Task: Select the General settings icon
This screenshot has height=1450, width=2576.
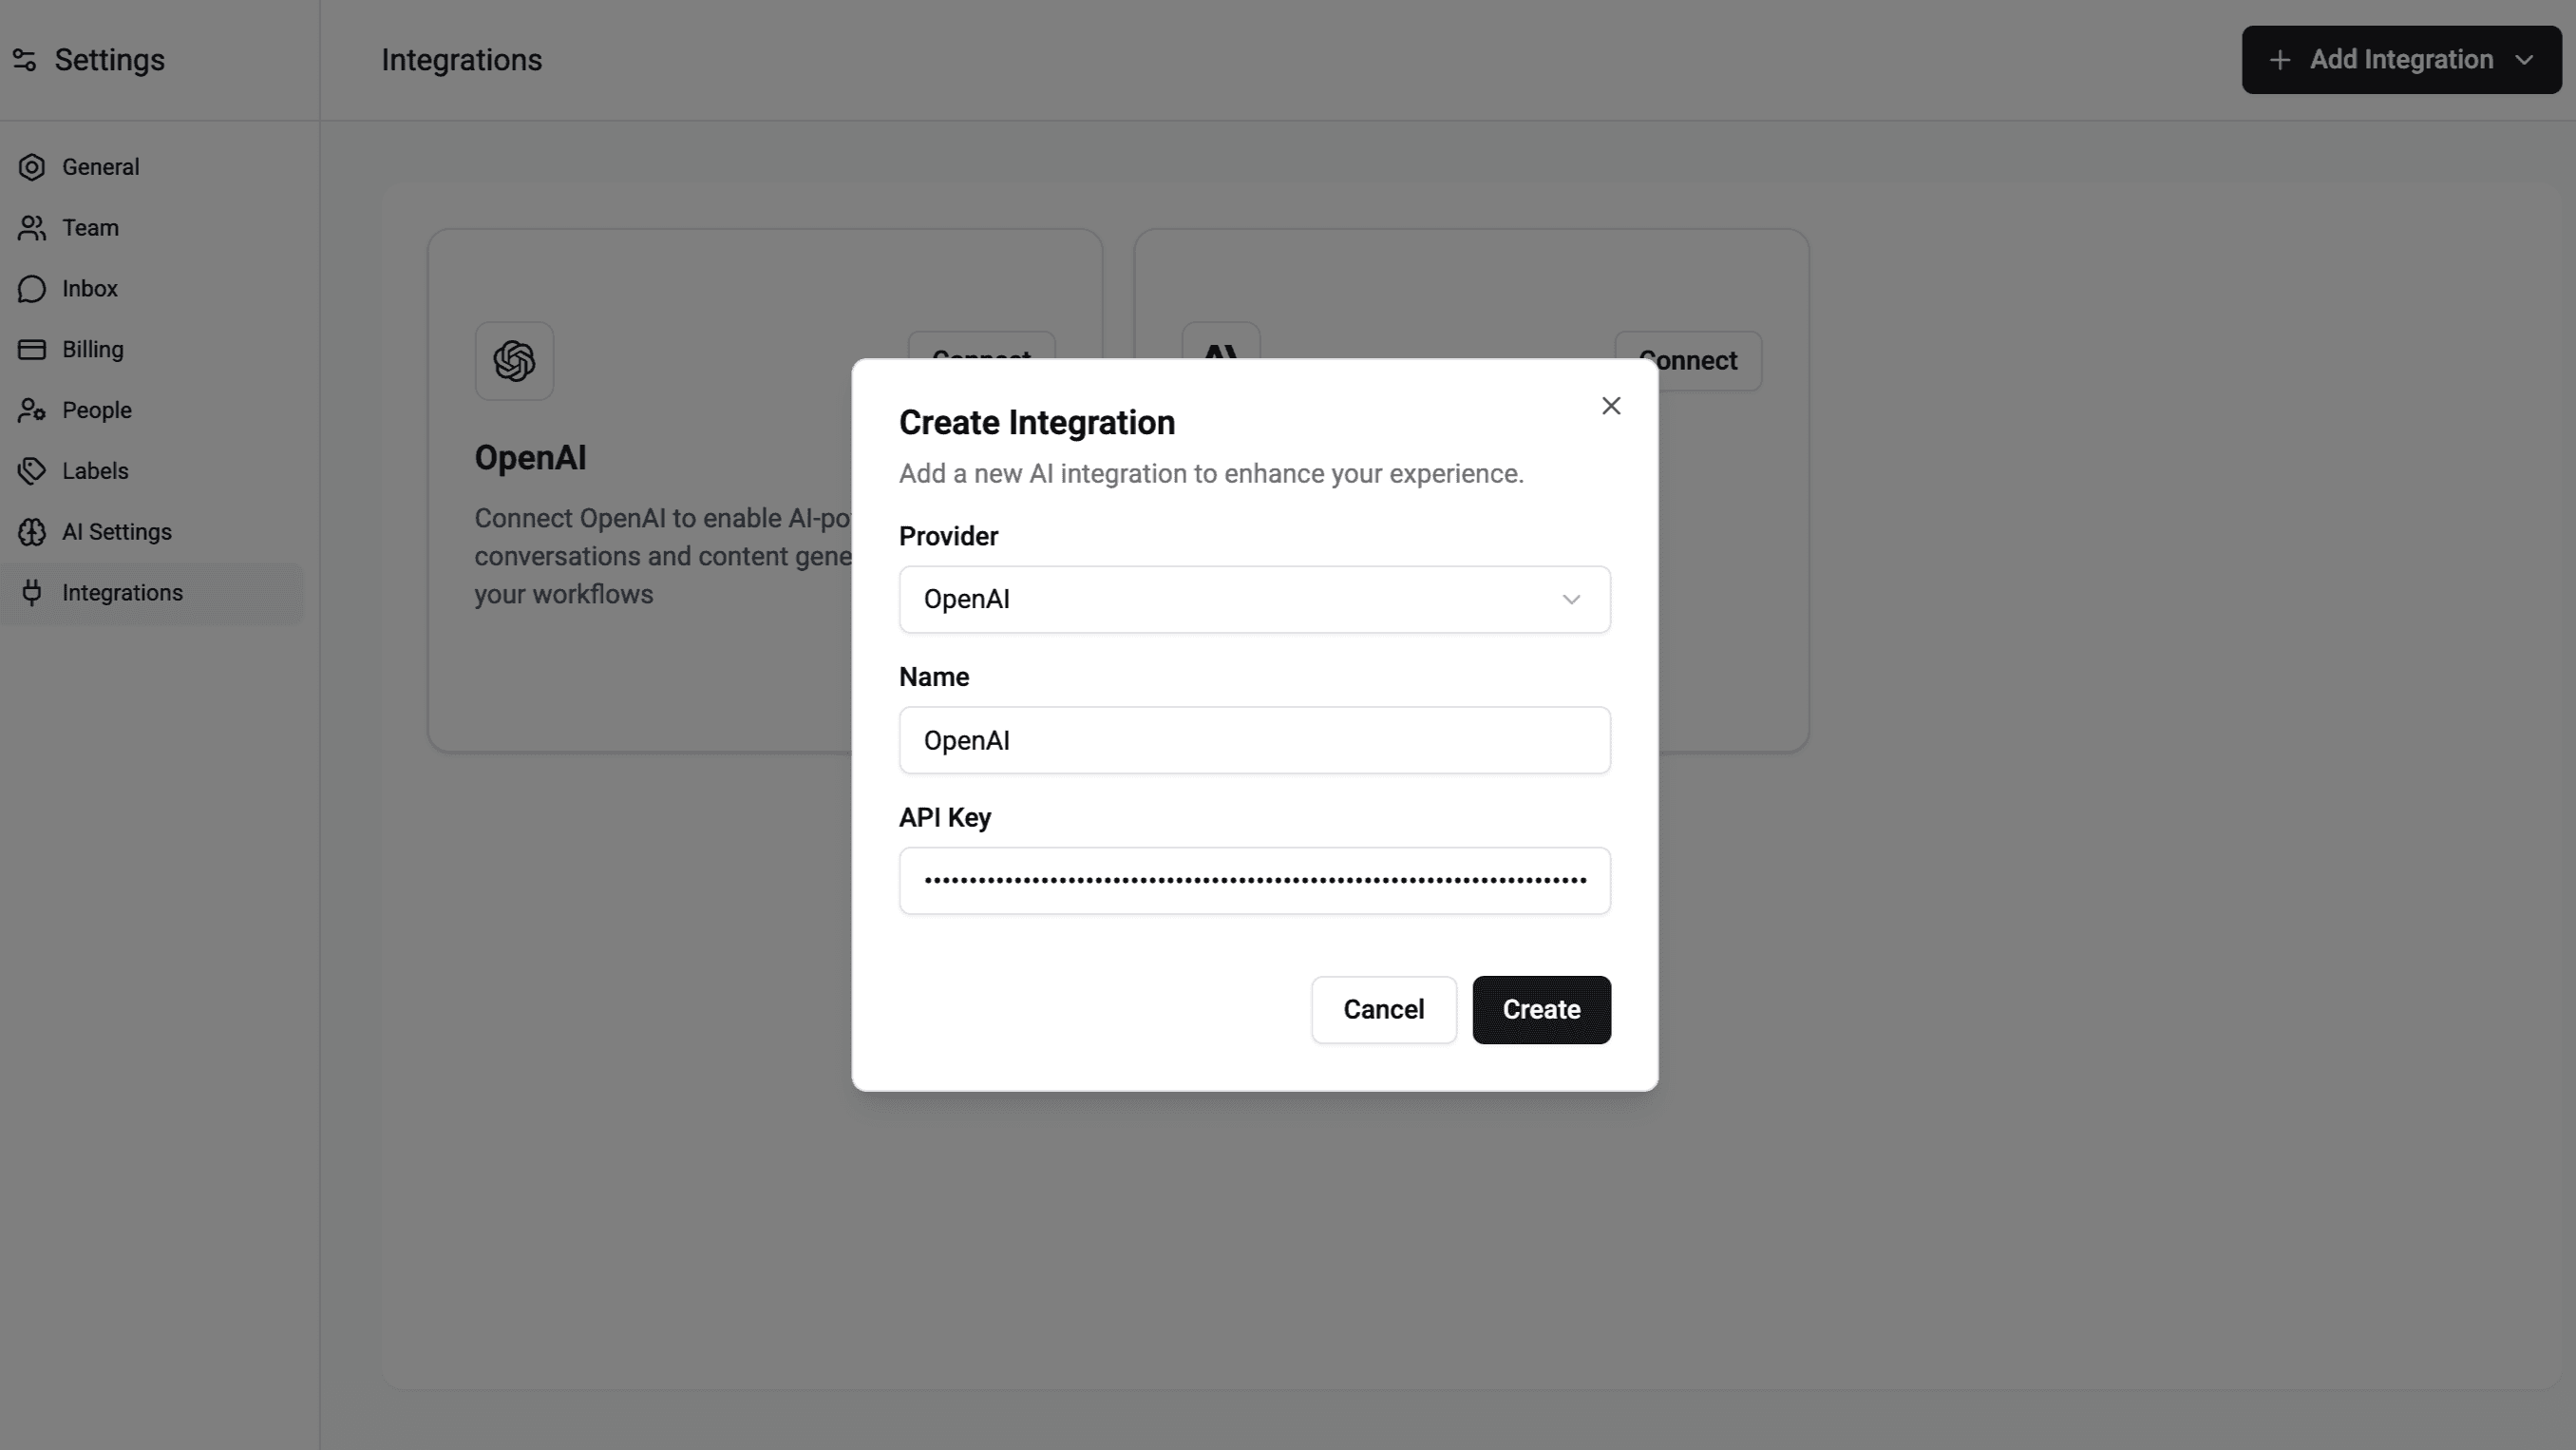Action: point(31,167)
